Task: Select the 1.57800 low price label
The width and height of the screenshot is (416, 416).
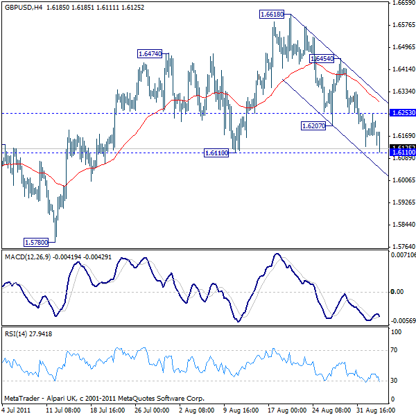Action: coord(36,243)
